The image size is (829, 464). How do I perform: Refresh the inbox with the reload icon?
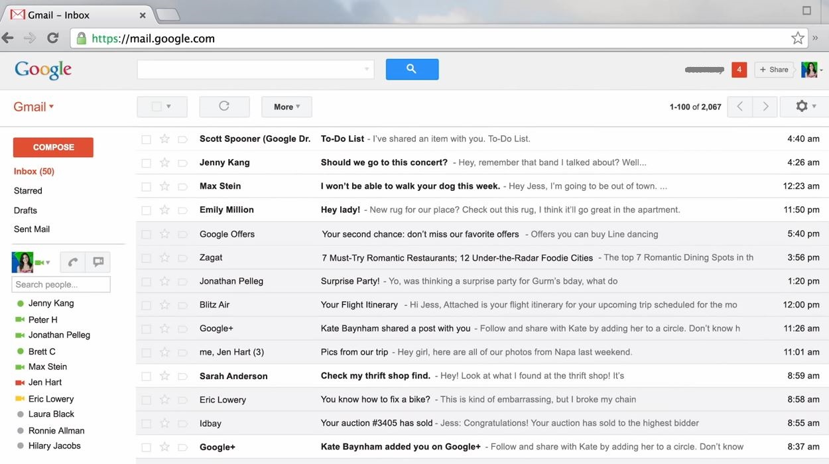tap(224, 106)
